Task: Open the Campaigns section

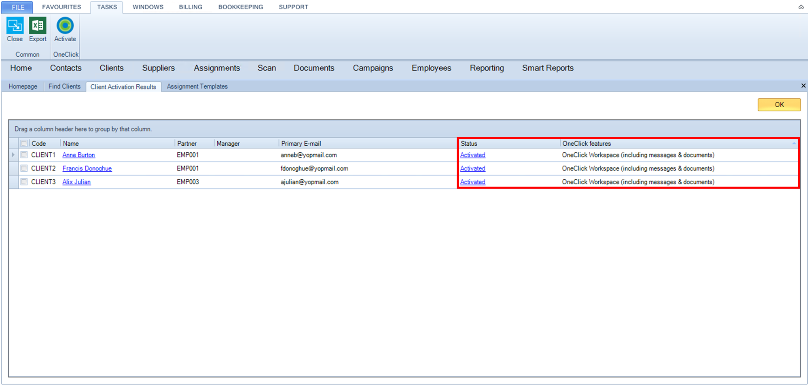Action: point(373,68)
